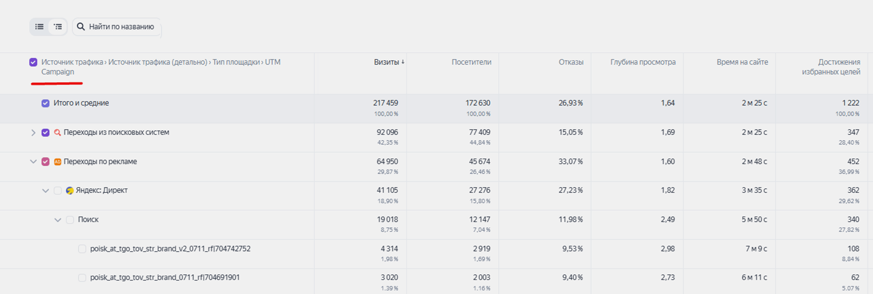Toggle the header select-all checkbox
The height and width of the screenshot is (294, 873).
click(x=33, y=62)
